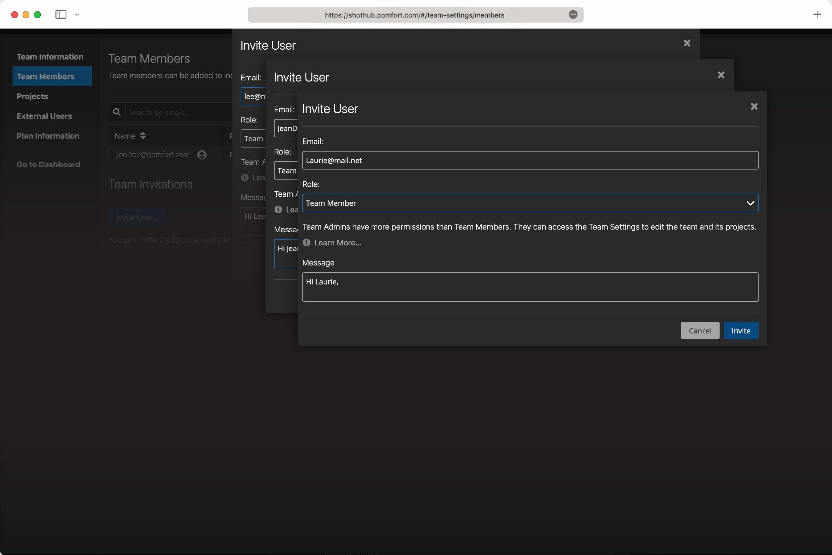Screen dimensions: 832x555
Task: Go to External Users section
Action: point(44,116)
